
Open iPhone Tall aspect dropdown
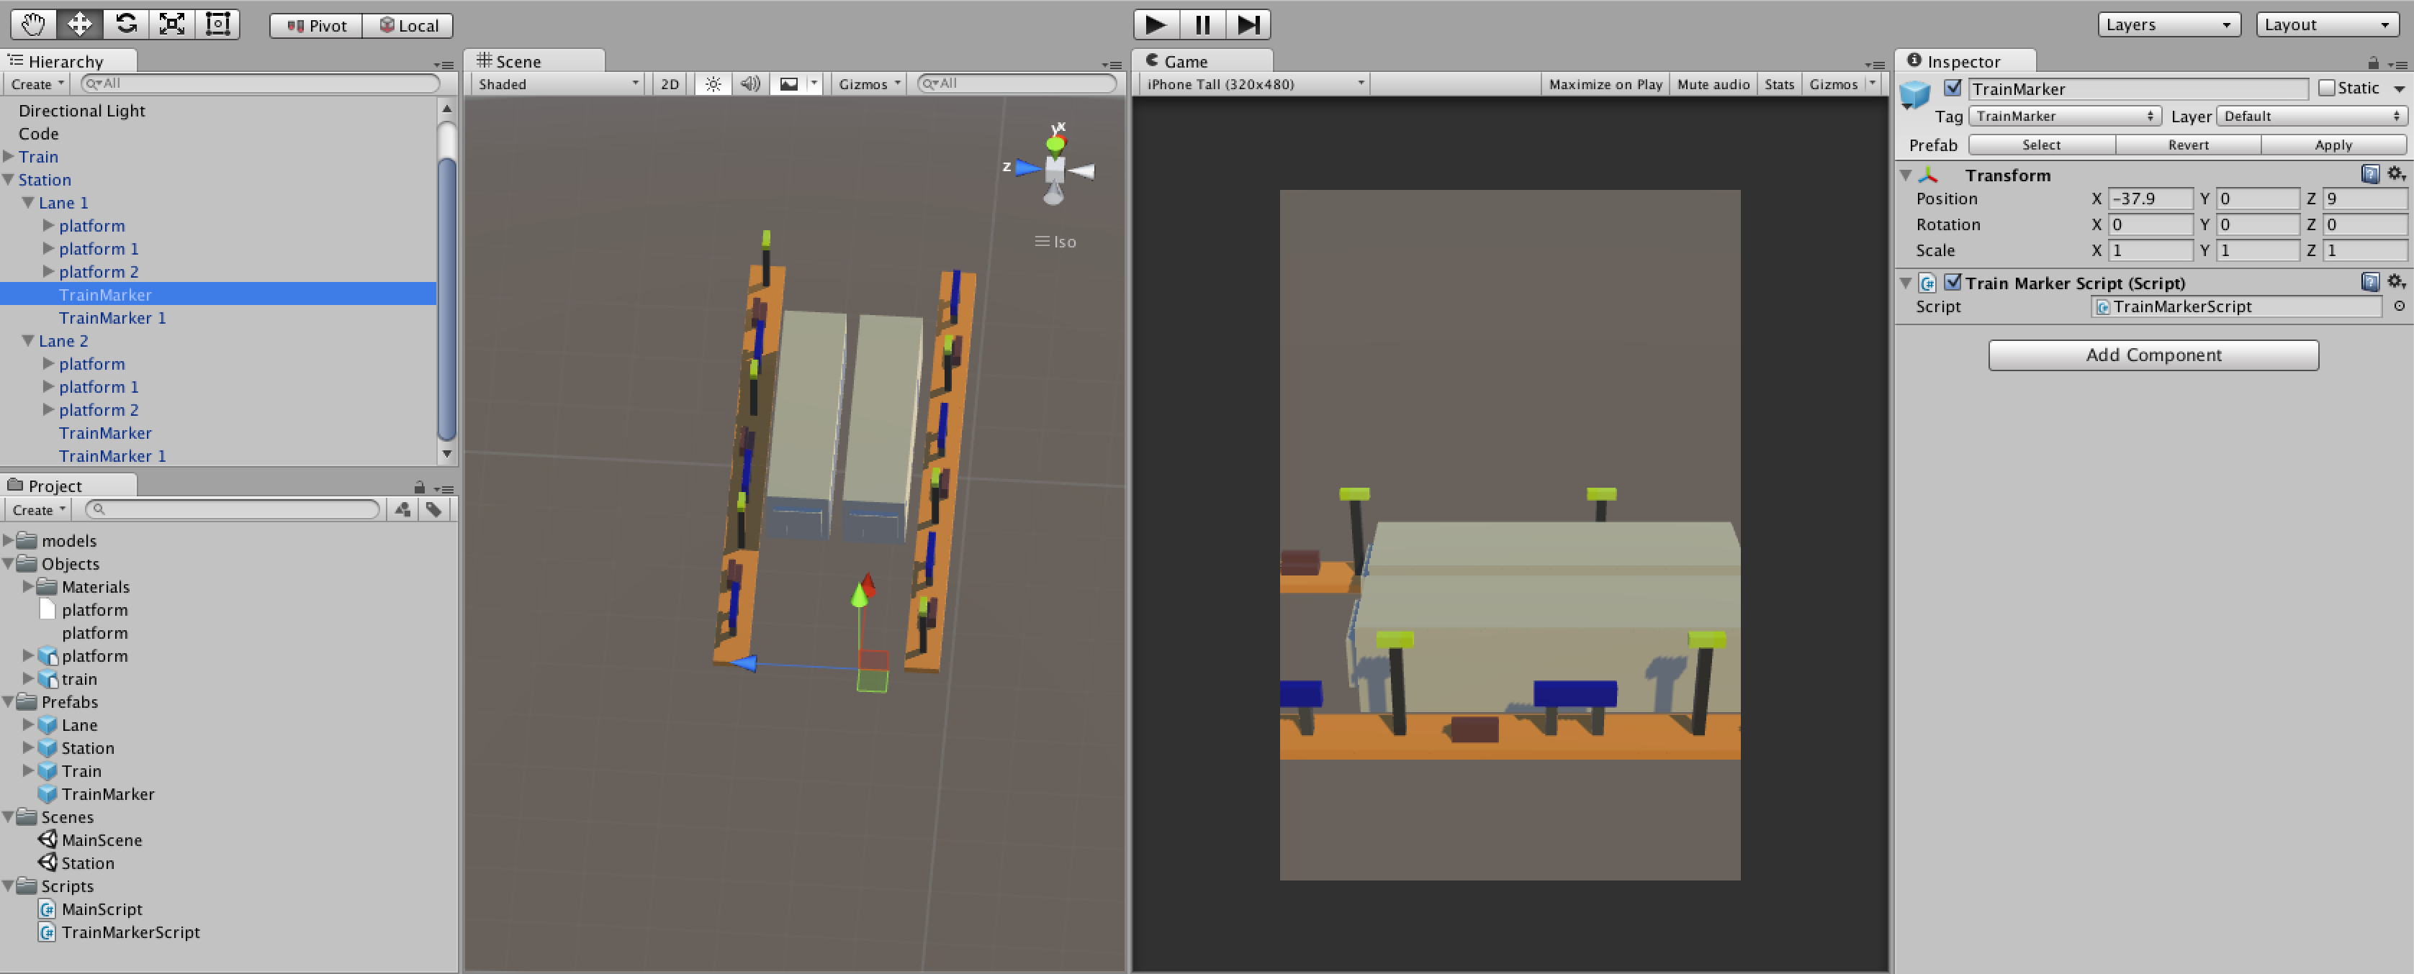(1254, 84)
